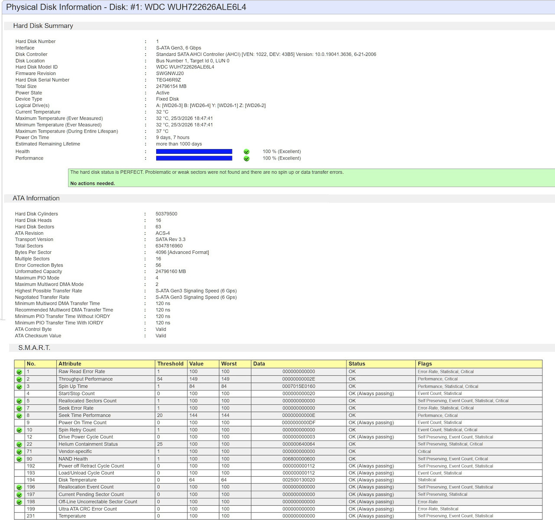This screenshot has height=520, width=555.
Task: Click the Drive Power Cycle Count attribute name
Action: (x=85, y=437)
